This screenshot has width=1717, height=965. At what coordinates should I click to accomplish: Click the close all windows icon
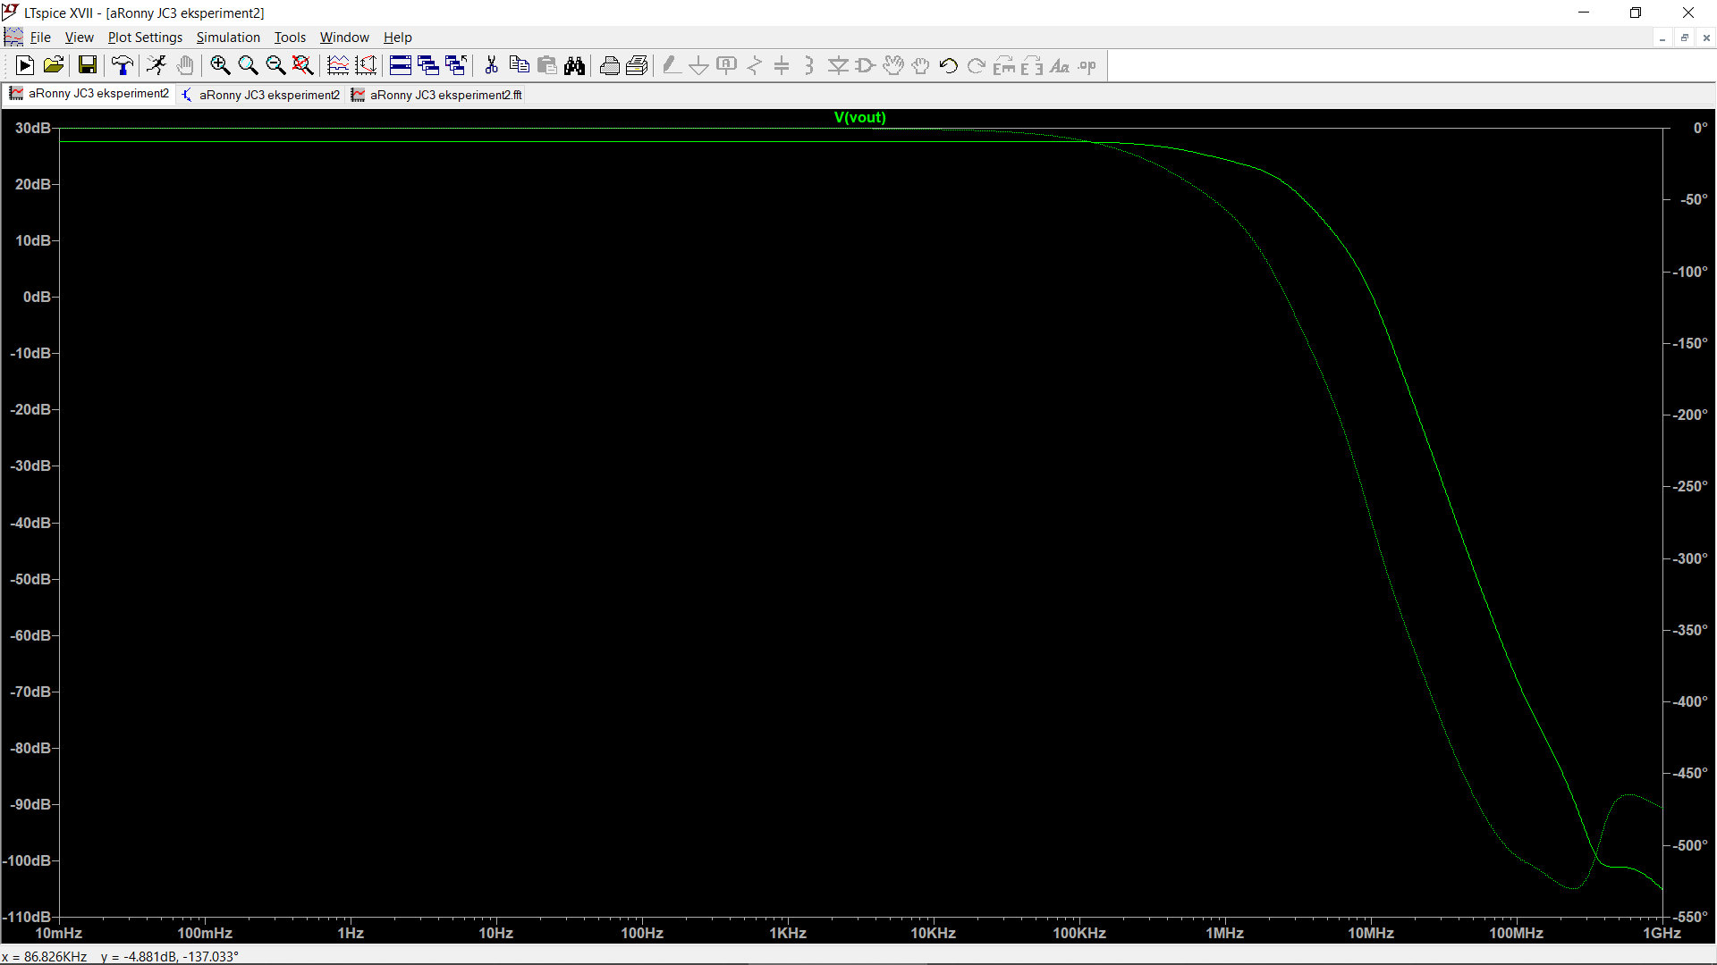tap(456, 65)
